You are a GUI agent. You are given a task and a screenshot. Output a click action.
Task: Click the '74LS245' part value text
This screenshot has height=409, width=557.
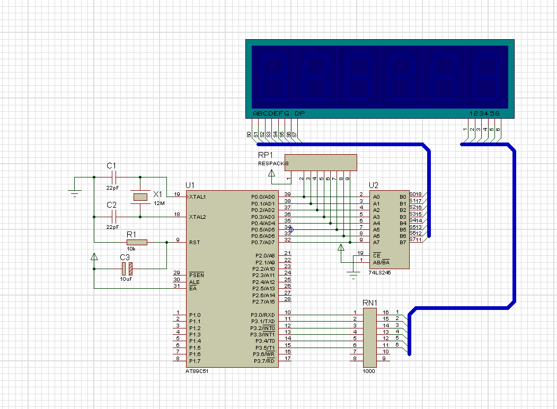coord(380,273)
